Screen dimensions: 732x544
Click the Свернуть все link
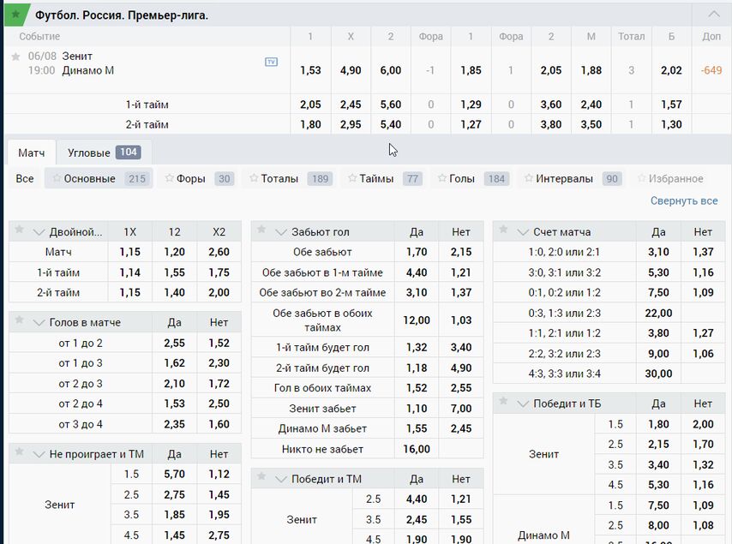[x=684, y=200]
